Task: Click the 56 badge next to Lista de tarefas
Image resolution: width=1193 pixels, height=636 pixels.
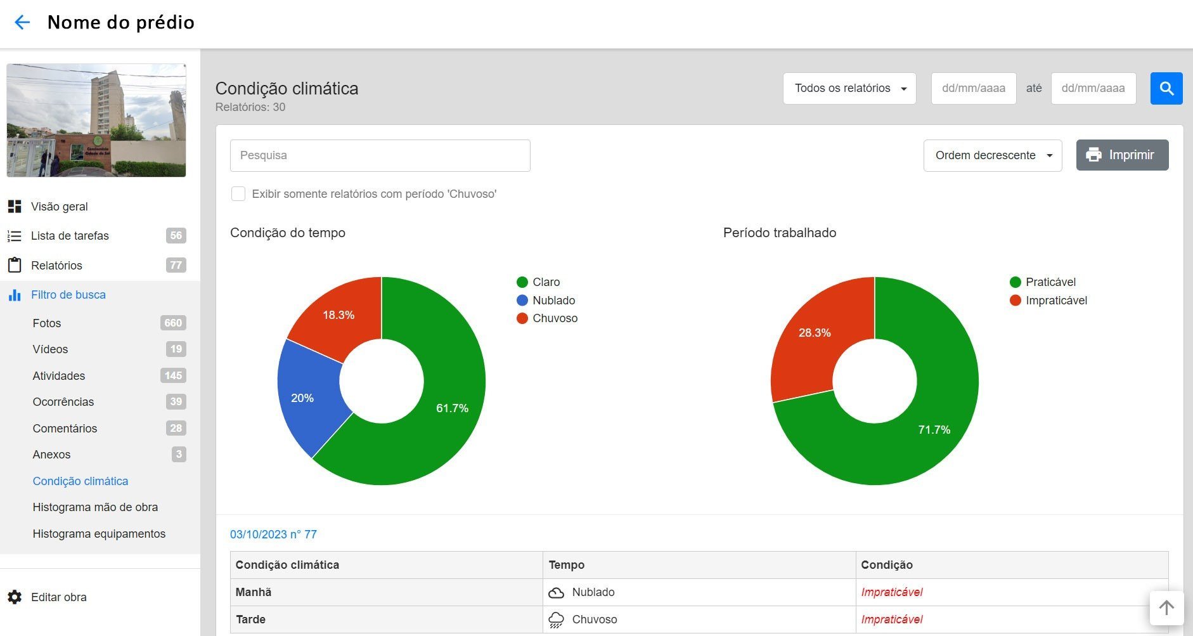Action: click(x=176, y=236)
